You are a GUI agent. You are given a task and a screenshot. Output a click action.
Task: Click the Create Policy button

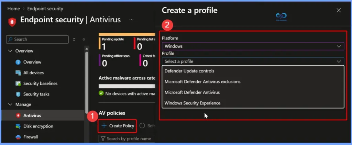117,126
